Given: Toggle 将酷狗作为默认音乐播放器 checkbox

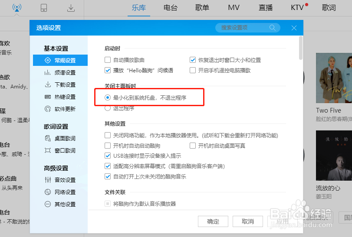Looking at the screenshot, I should 108,204.
